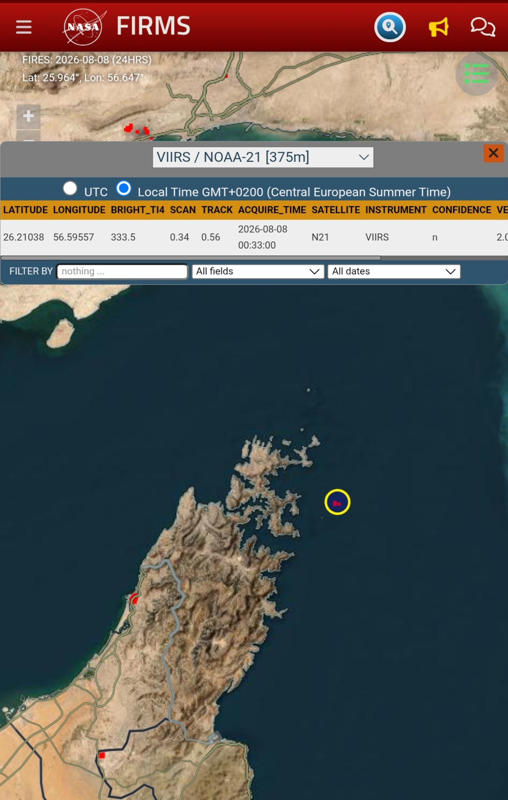The height and width of the screenshot is (800, 508).
Task: Click the red fire marker on the west coast
Action: (x=134, y=598)
